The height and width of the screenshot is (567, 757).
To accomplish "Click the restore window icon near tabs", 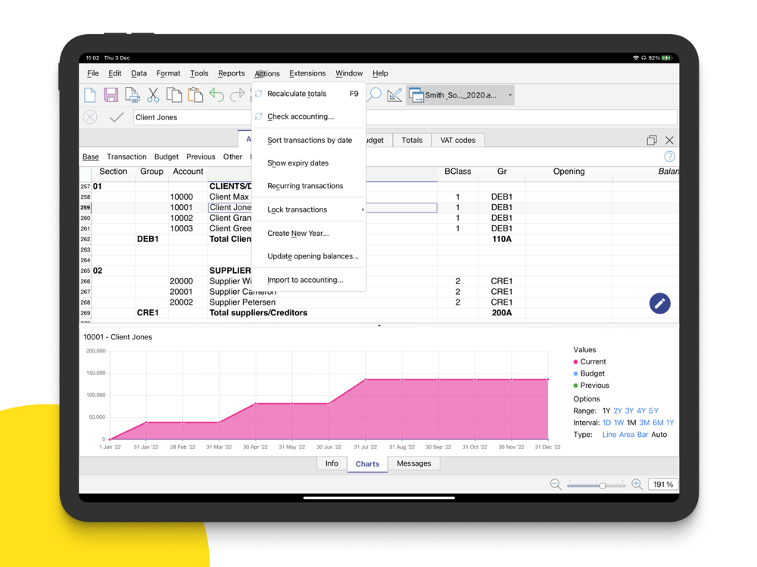I will pyautogui.click(x=652, y=141).
